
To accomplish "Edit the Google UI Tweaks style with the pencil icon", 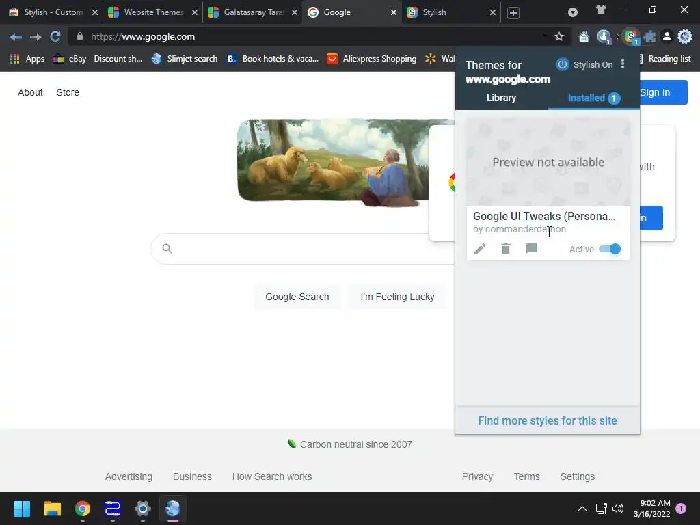I will click(479, 249).
